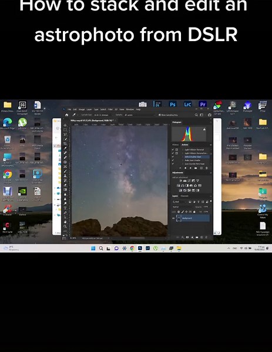Viewport: 272px width, 352px height.
Task: Switch to the History tab
Action: (175, 145)
